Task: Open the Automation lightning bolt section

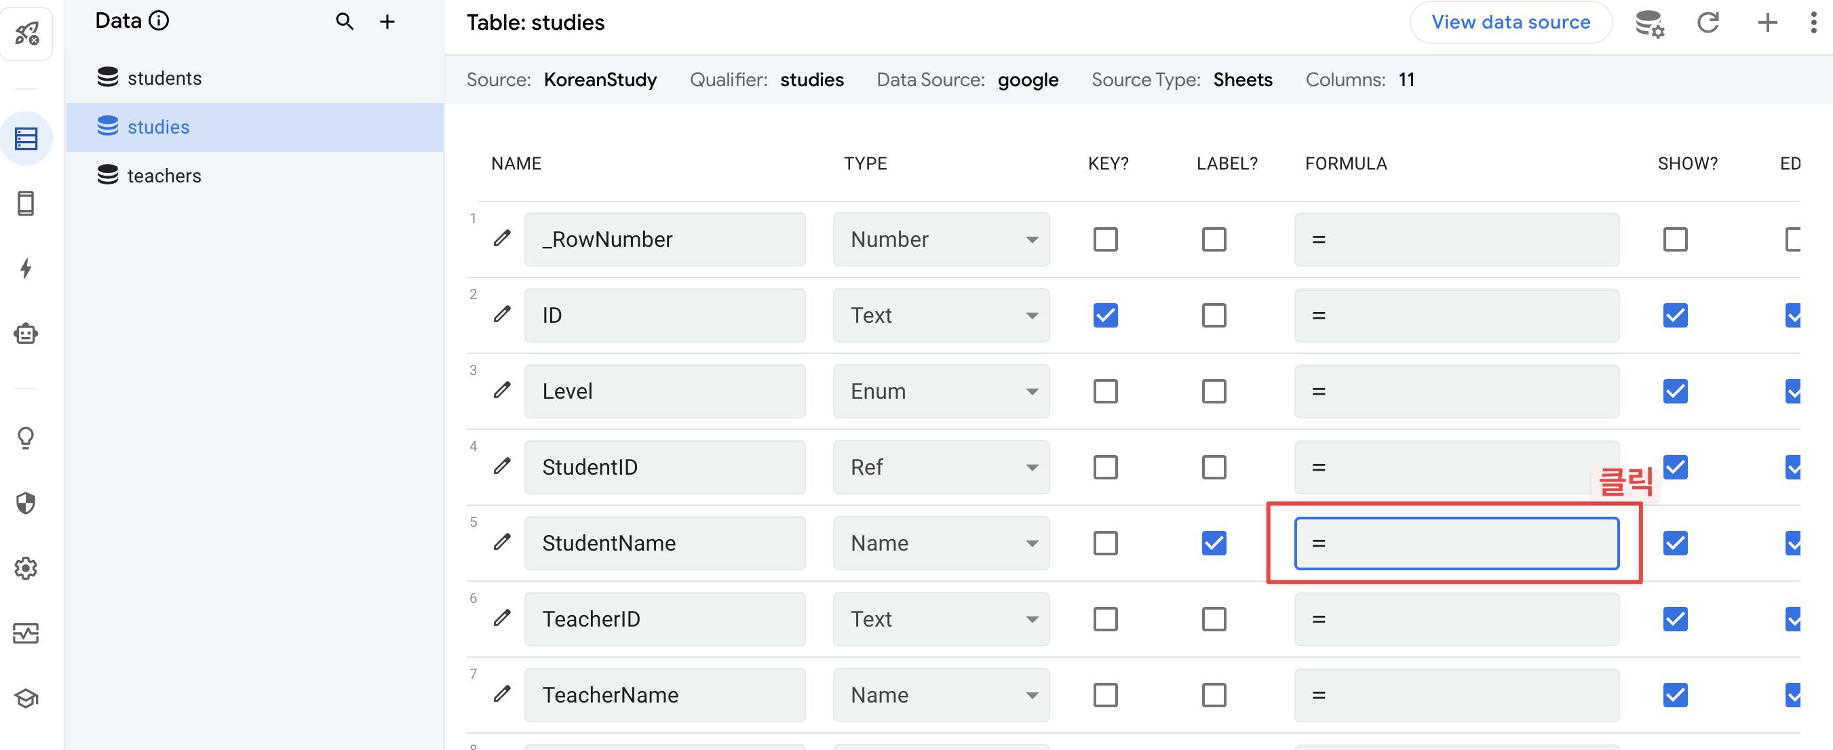Action: pos(26,269)
